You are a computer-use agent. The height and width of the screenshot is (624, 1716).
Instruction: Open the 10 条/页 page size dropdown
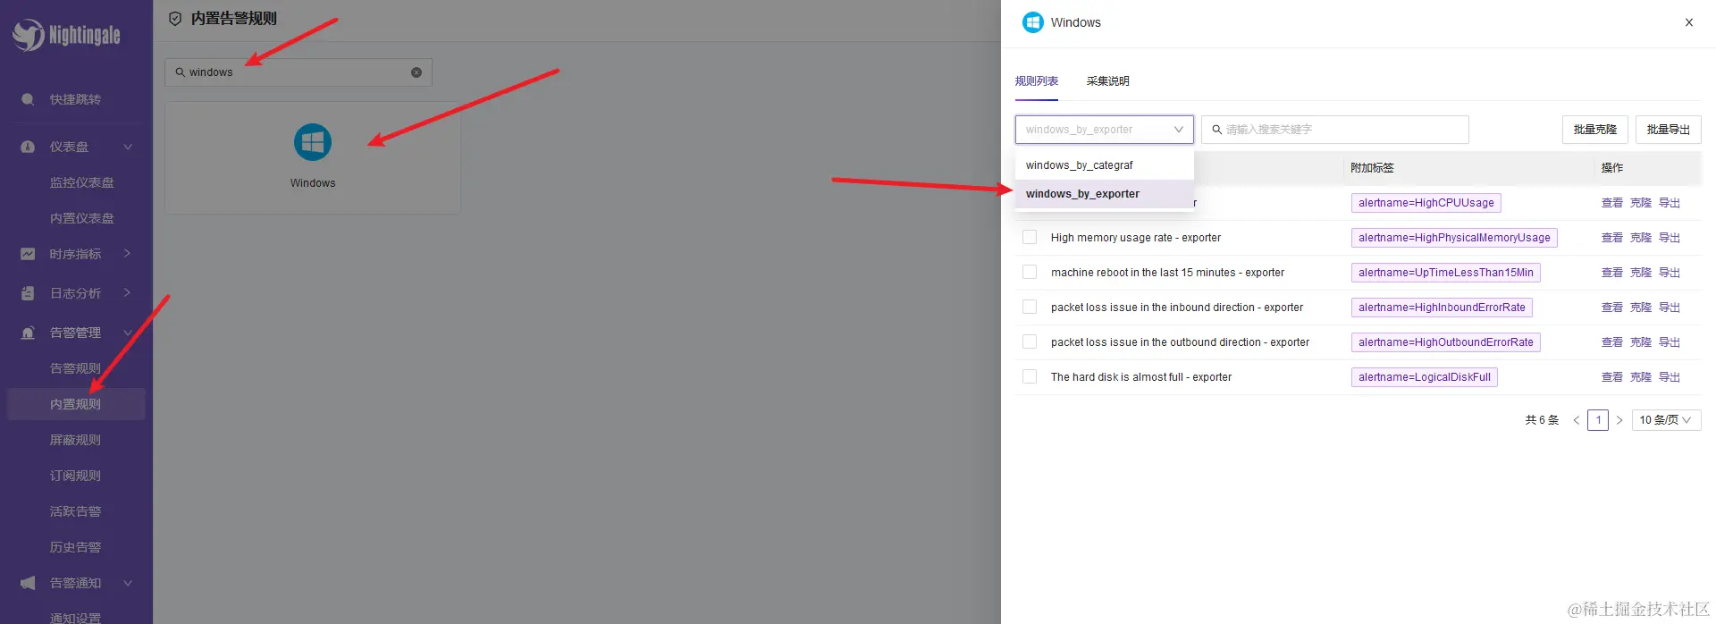[1666, 420]
